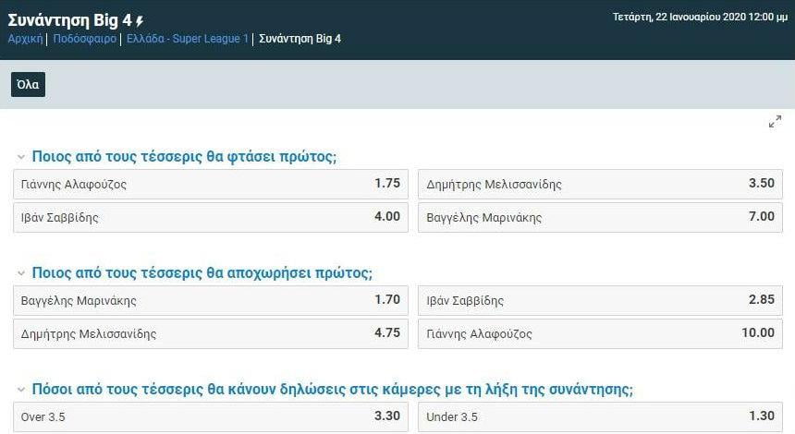Viewport: 795px width, 434px height.
Task: Click the lightning bolt icon beside title
Action: tap(140, 20)
